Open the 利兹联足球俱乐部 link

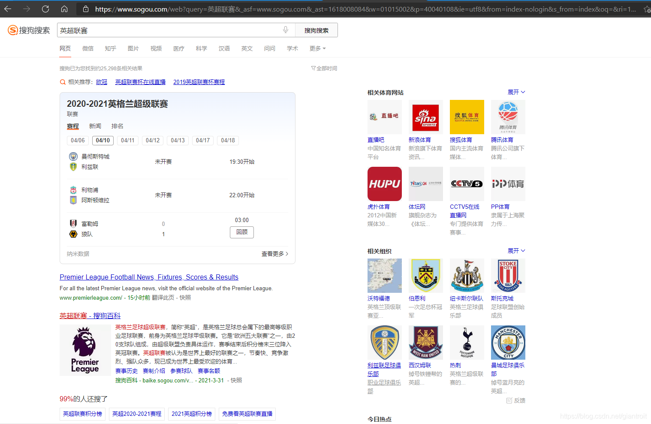point(384,370)
